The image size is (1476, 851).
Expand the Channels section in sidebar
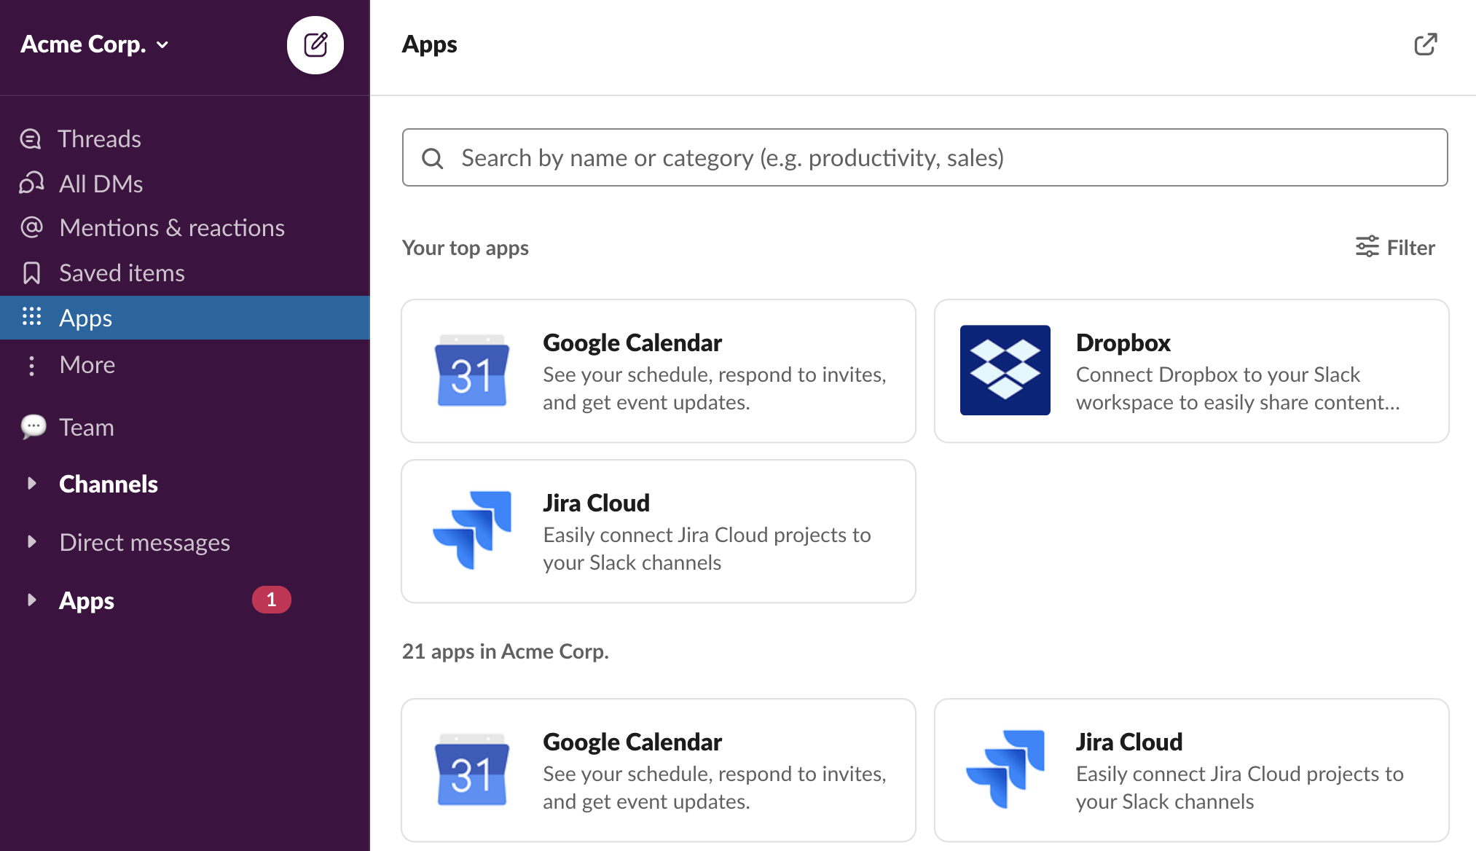tap(31, 484)
